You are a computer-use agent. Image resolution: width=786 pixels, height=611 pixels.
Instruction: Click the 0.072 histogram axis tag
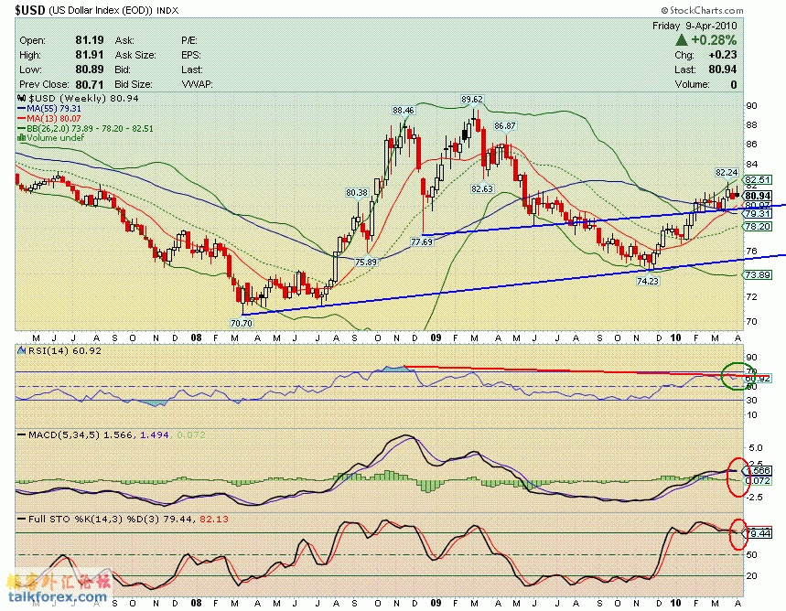758,481
